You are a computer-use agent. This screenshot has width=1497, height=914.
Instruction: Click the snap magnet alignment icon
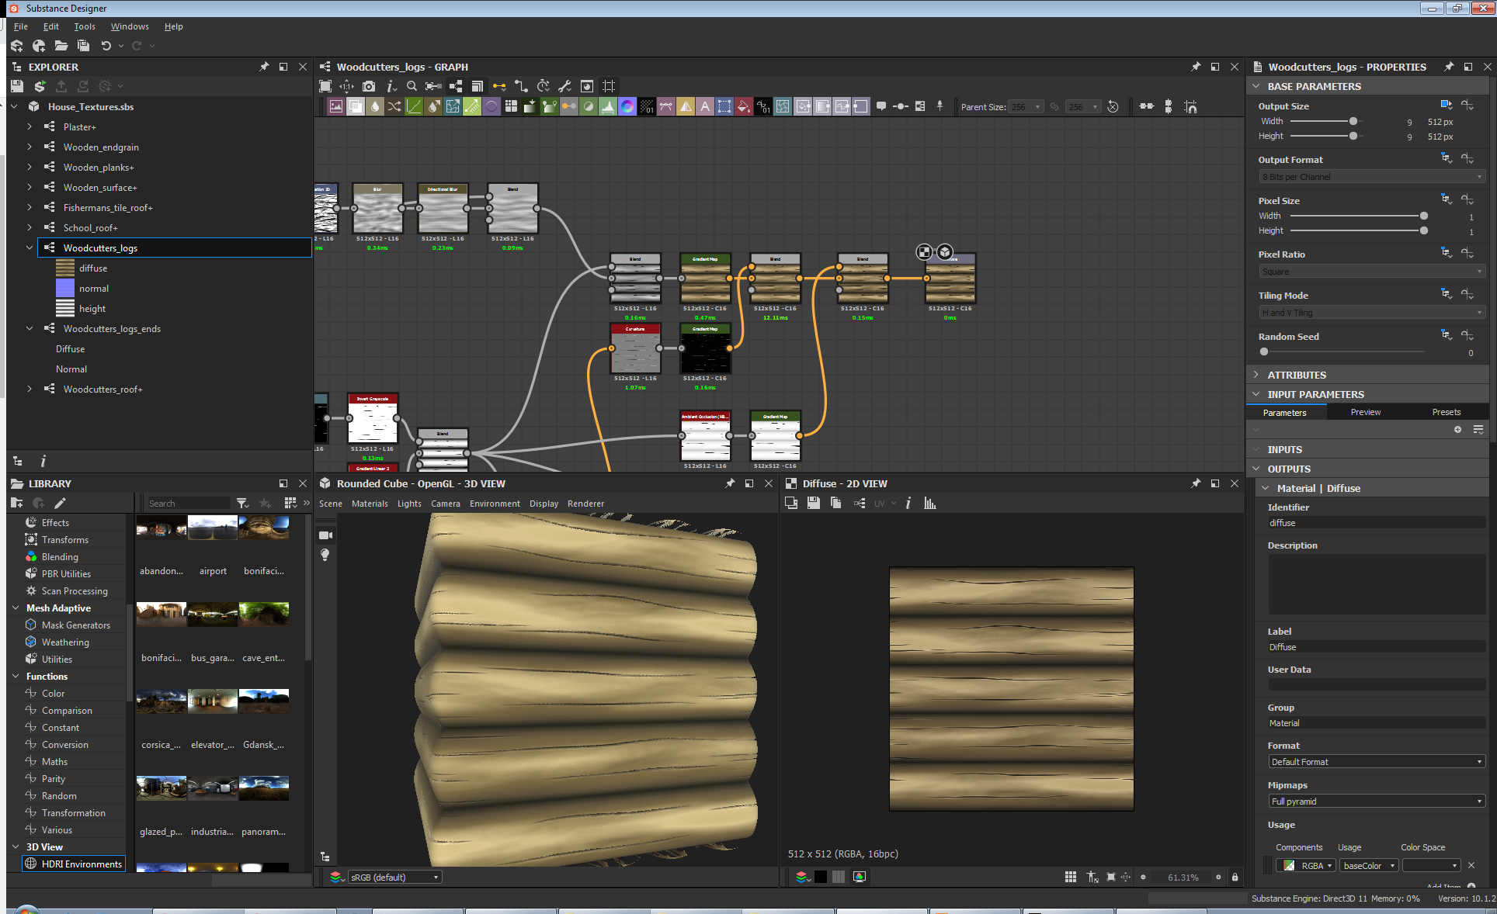(1190, 106)
